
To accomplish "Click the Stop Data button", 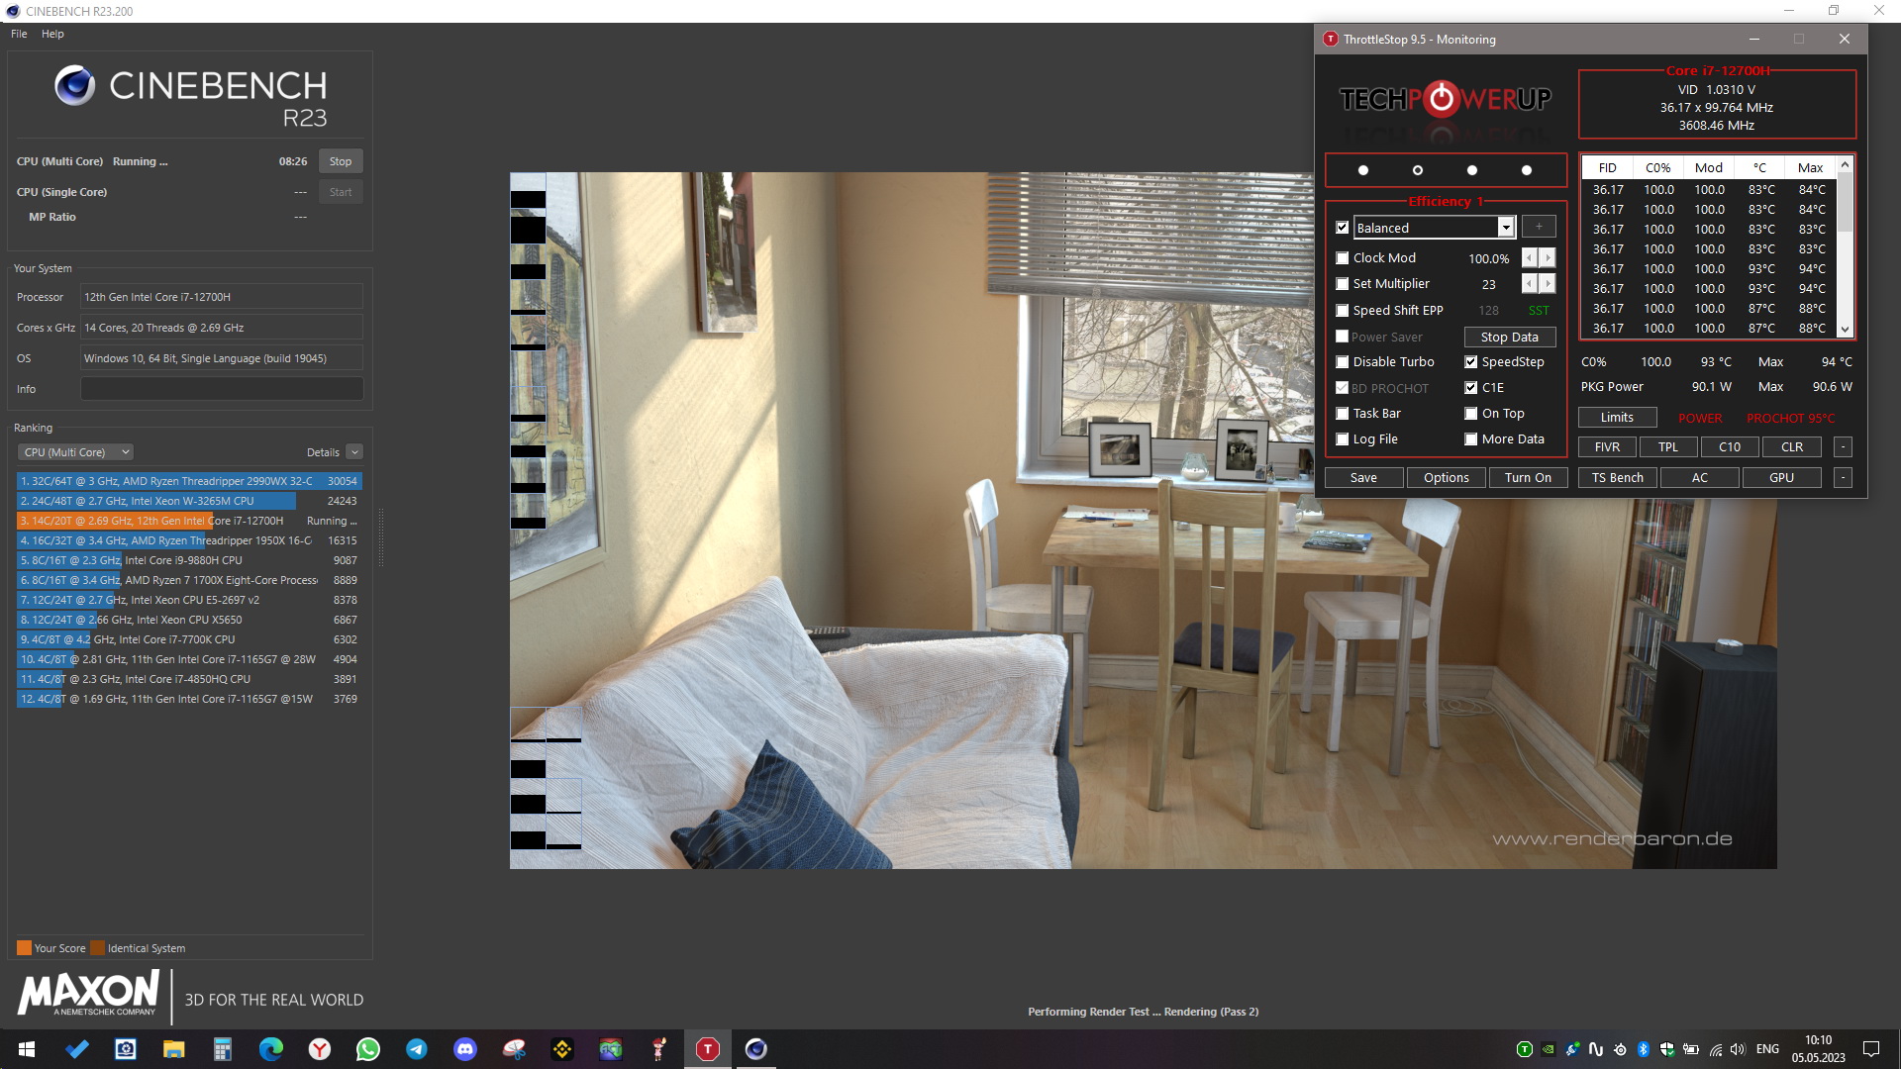I will click(x=1510, y=338).
